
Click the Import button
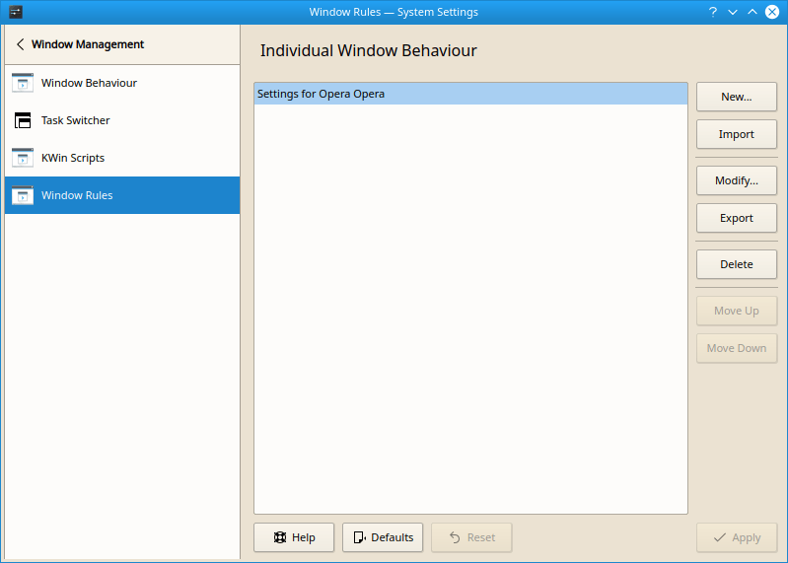click(737, 134)
